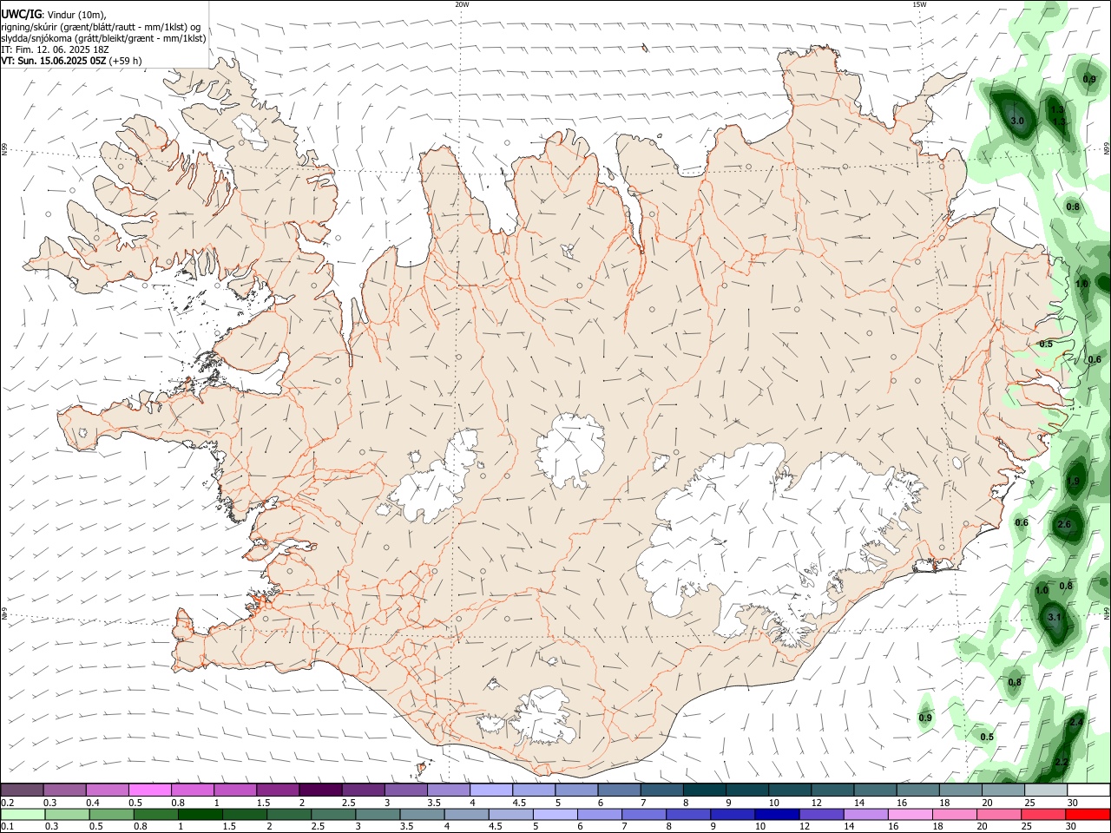
Task: Click the '0.2' snow legend label
Action: tap(7, 803)
